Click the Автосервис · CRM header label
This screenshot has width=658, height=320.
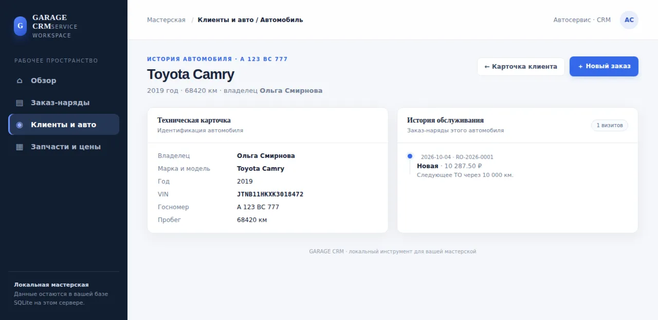[x=582, y=20]
